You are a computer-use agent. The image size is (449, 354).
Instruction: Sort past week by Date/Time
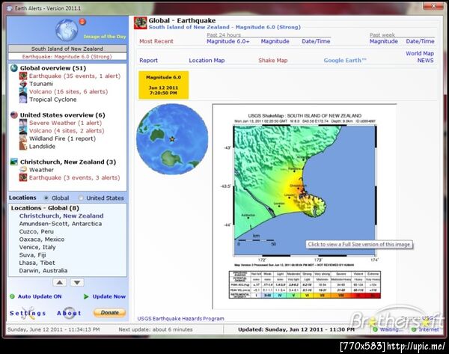coord(420,41)
